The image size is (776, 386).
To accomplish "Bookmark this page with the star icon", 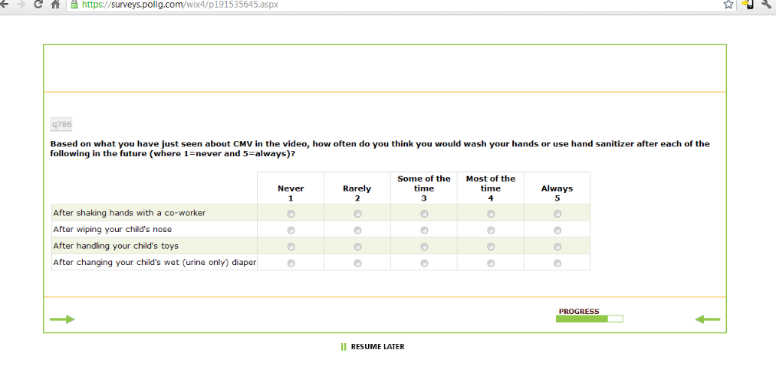I will click(x=728, y=5).
